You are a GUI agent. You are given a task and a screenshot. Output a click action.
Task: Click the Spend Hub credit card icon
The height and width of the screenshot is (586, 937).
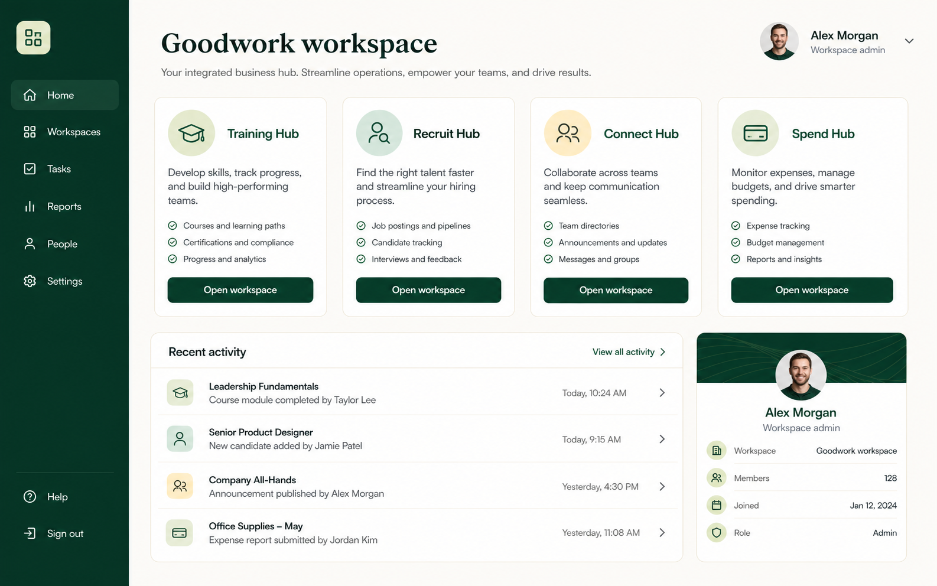(x=755, y=133)
